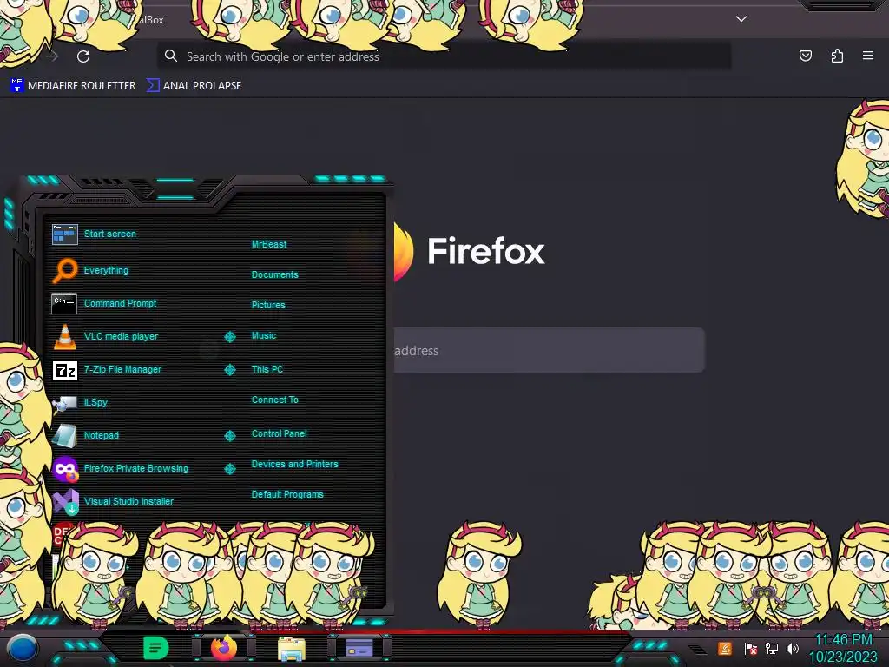The width and height of the screenshot is (889, 667).
Task: Open This PC from start menu
Action: pyautogui.click(x=267, y=369)
